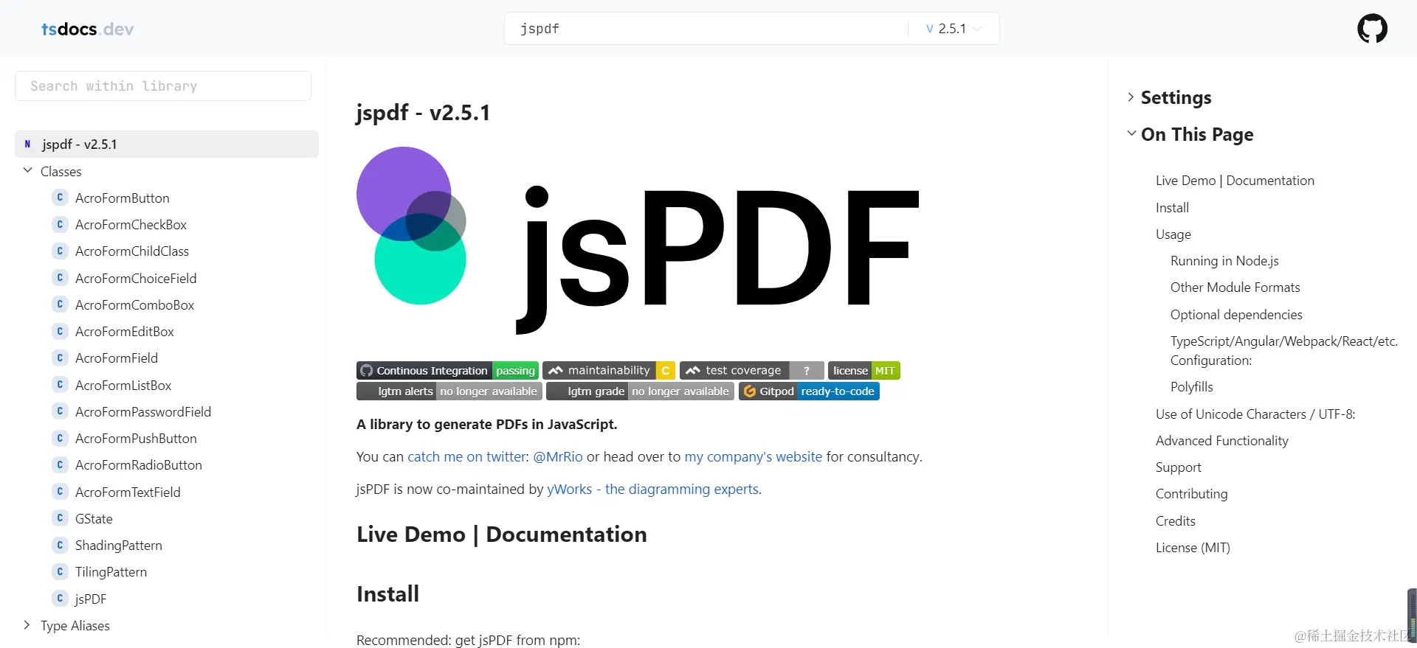Viewport: 1417px width, 648px height.
Task: Click Continuous Integration passing badge
Action: pos(447,371)
